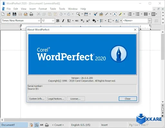Open the Help menu
The image size is (165, 128).
tap(83, 9)
